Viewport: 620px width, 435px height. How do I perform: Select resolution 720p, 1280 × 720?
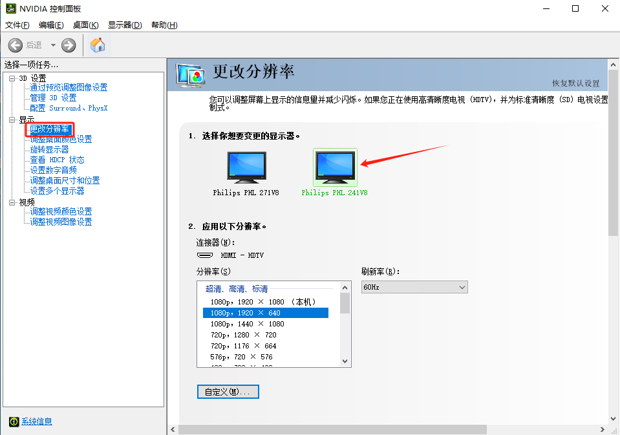(x=266, y=335)
